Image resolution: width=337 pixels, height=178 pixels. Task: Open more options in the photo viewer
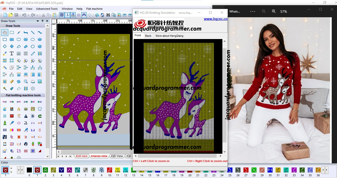click(252, 11)
